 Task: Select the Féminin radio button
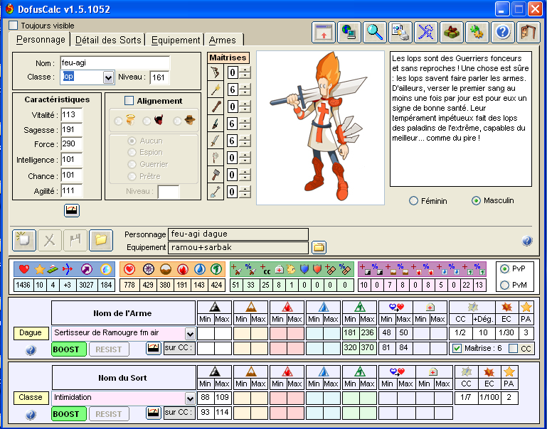point(413,201)
